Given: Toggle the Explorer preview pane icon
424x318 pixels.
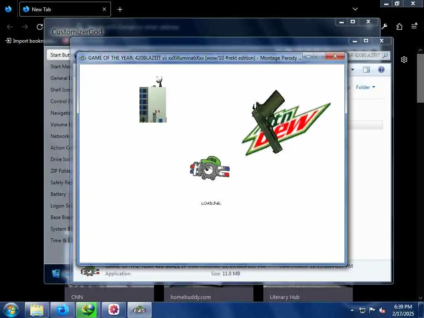Looking at the screenshot, I should pos(366,70).
